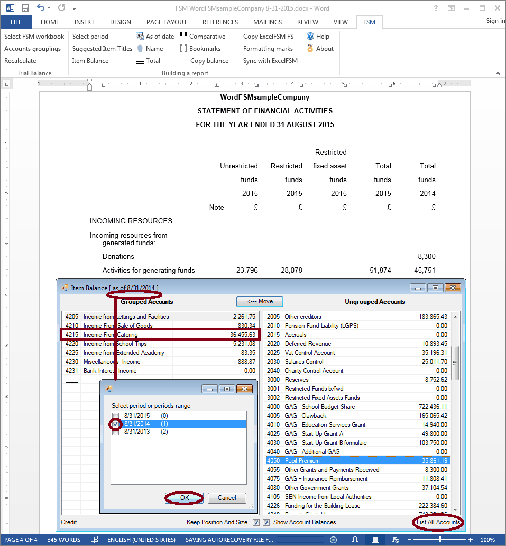Screen dimensions: 506x546
Task: Open Ribbon Display Options icon
Action: [451, 8]
